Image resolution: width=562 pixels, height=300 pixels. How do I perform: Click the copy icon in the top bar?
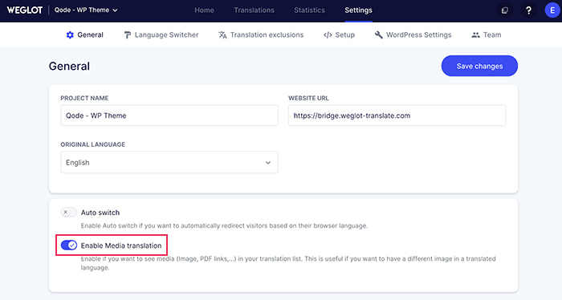coord(505,10)
